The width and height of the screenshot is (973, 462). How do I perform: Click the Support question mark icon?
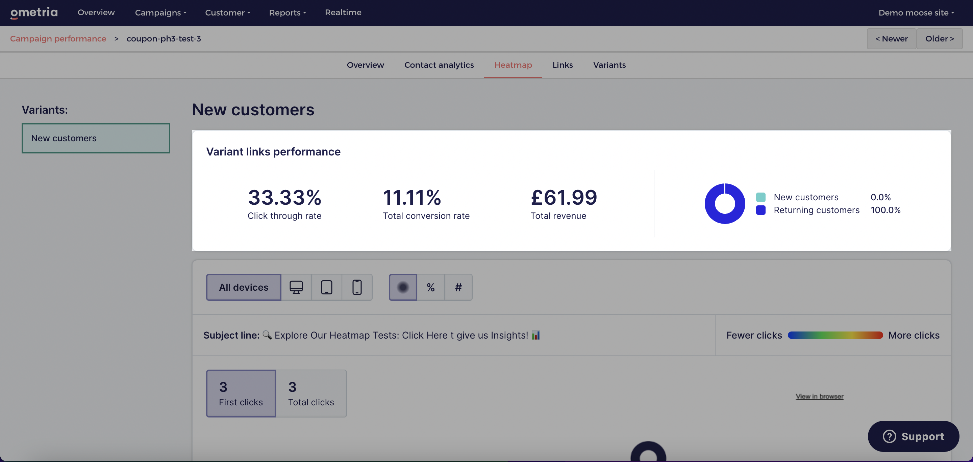[x=889, y=436]
